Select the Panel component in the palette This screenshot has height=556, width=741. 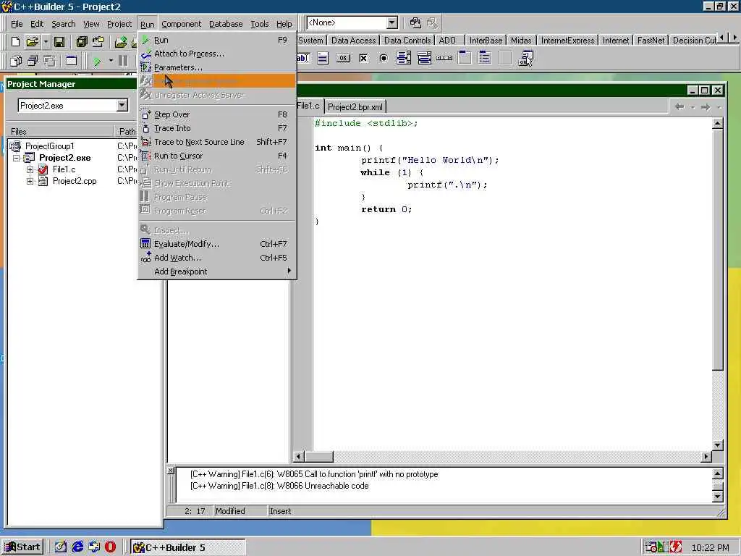(x=504, y=58)
